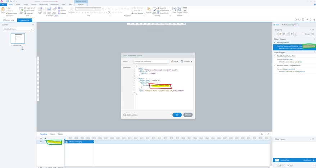This screenshot has height=168, width=316.
Task: Click the Format Painter tool
Action: [x=12, y=13]
